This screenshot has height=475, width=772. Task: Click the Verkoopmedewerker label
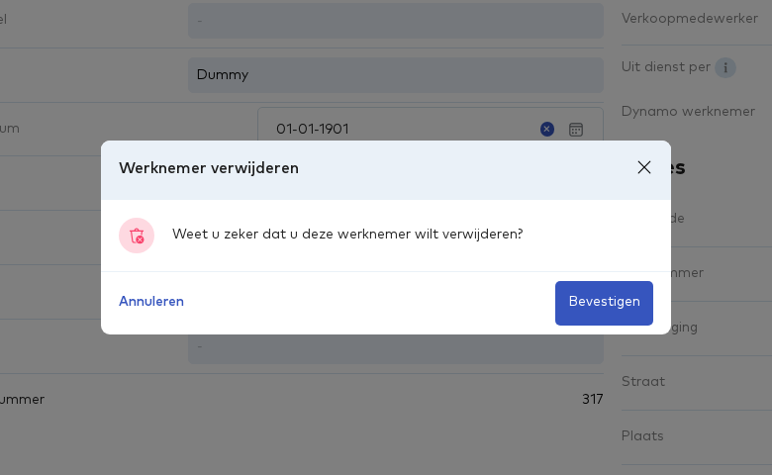click(689, 18)
